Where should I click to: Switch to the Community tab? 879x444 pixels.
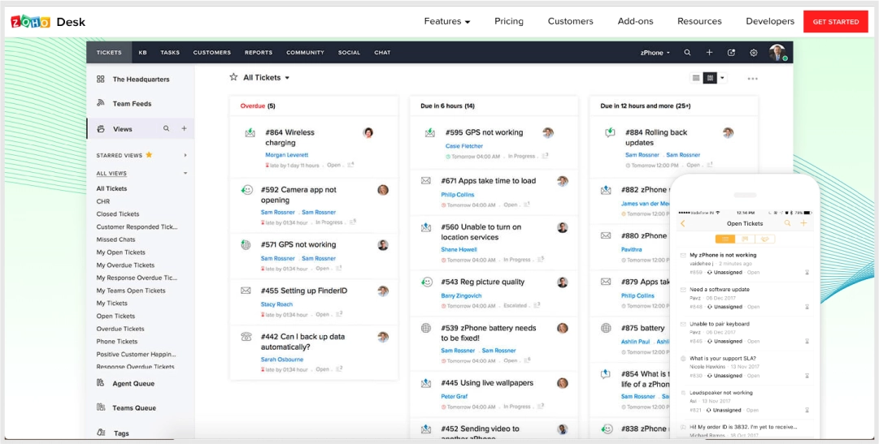[x=305, y=53]
